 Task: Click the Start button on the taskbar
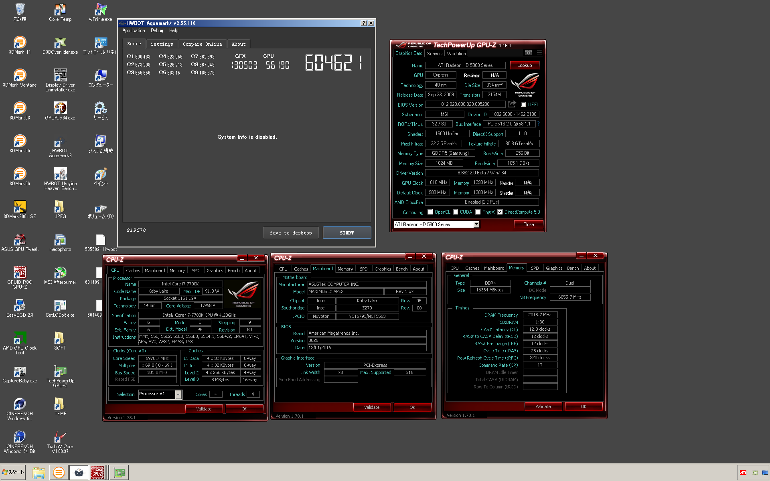coord(13,472)
